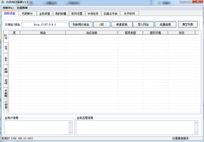The height and width of the screenshot is (142, 204).
Task: Click up arrow of 主机远程信息 scrollbar
Action: 196,122
